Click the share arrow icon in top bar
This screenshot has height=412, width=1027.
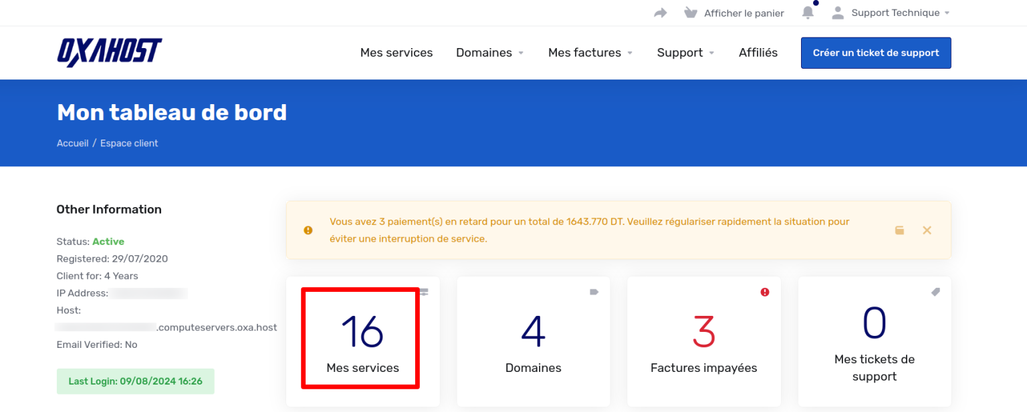[x=660, y=12]
